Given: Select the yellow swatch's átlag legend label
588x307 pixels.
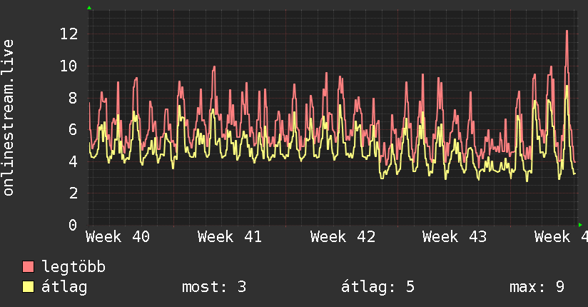Looking at the screenshot, I should point(64,287).
